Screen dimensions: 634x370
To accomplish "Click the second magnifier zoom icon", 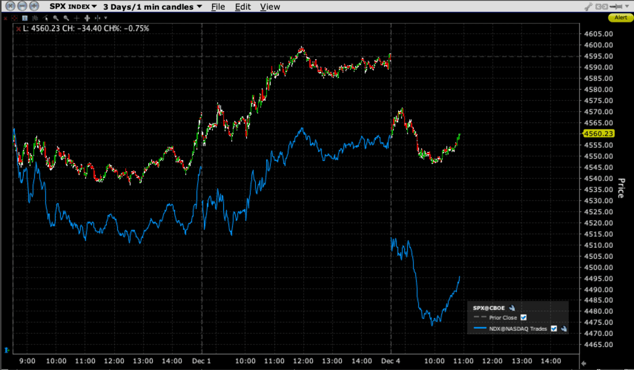I will coord(66,18).
